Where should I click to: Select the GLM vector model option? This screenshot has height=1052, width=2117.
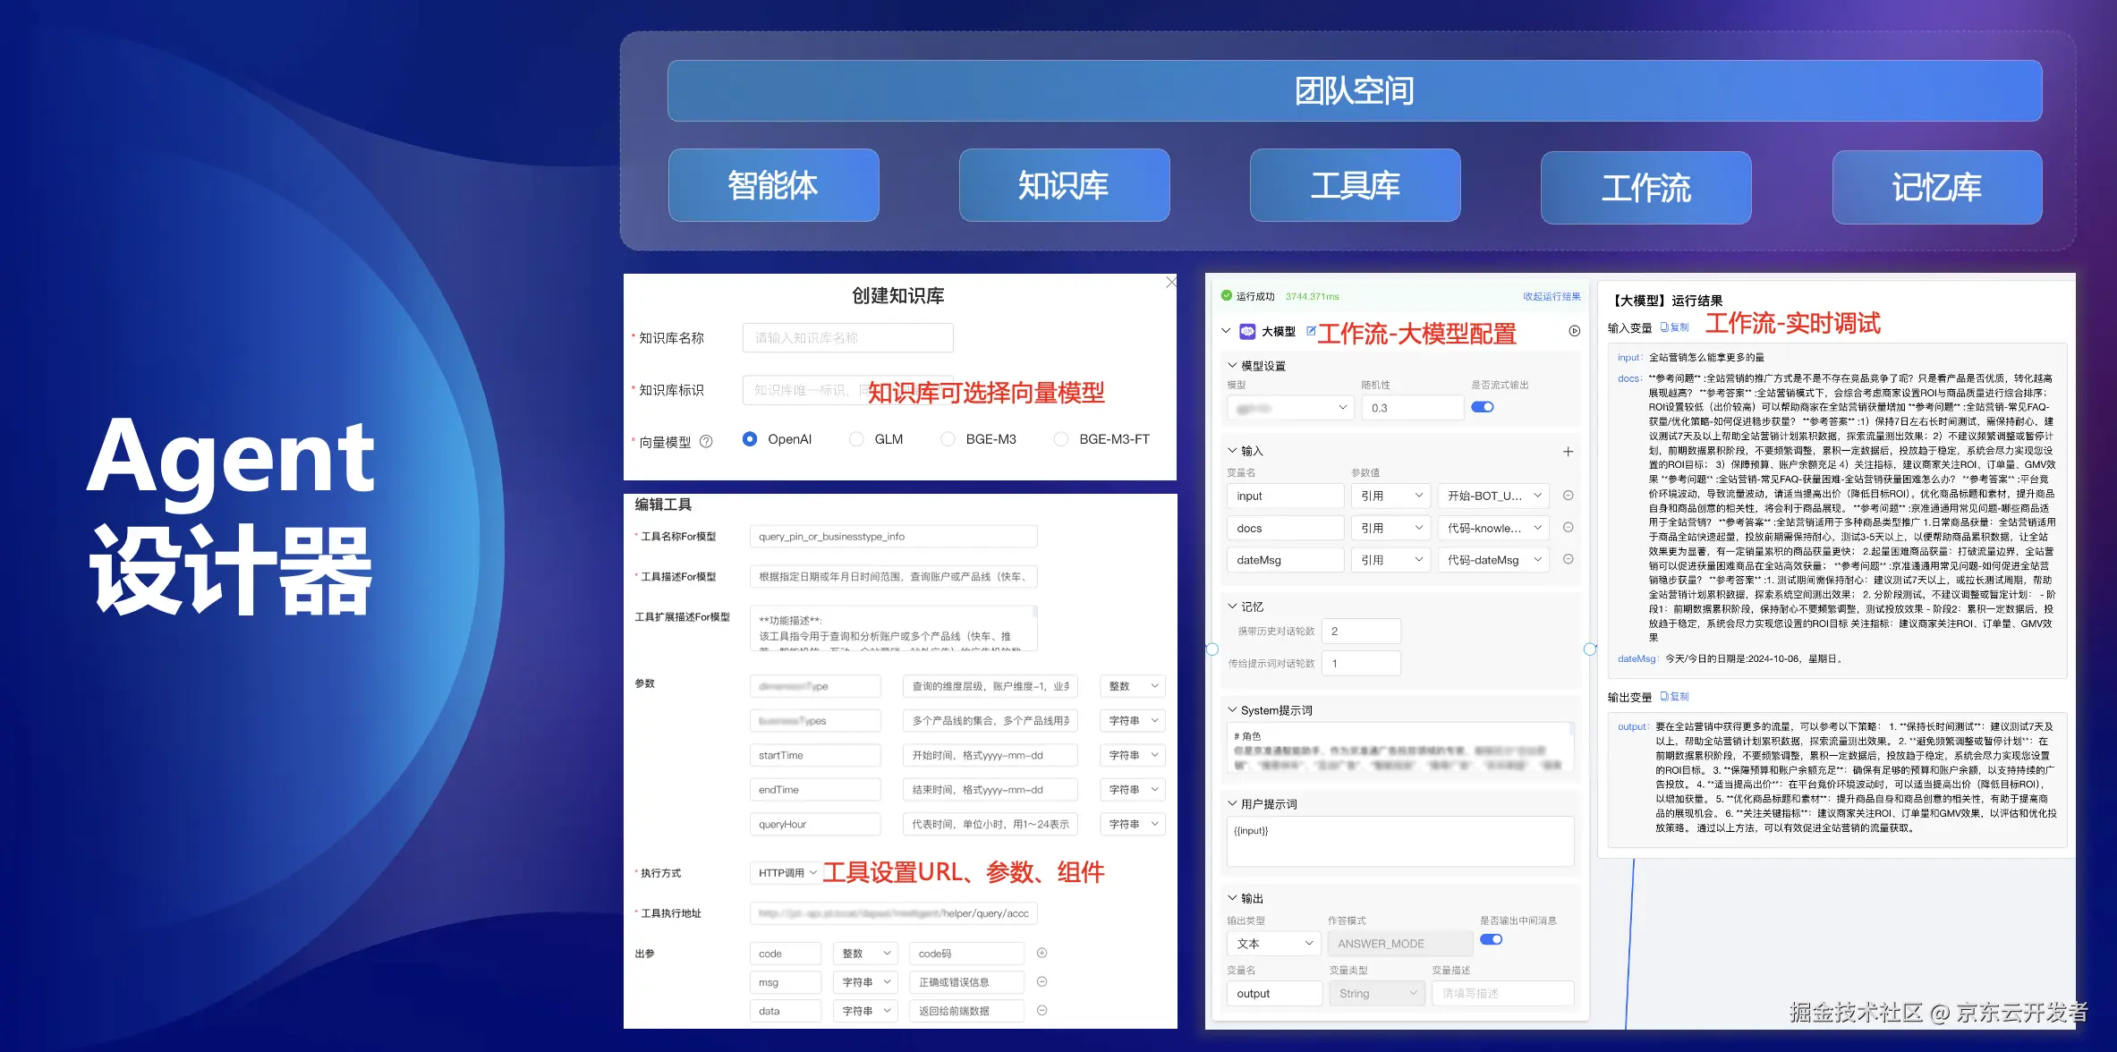(x=857, y=439)
